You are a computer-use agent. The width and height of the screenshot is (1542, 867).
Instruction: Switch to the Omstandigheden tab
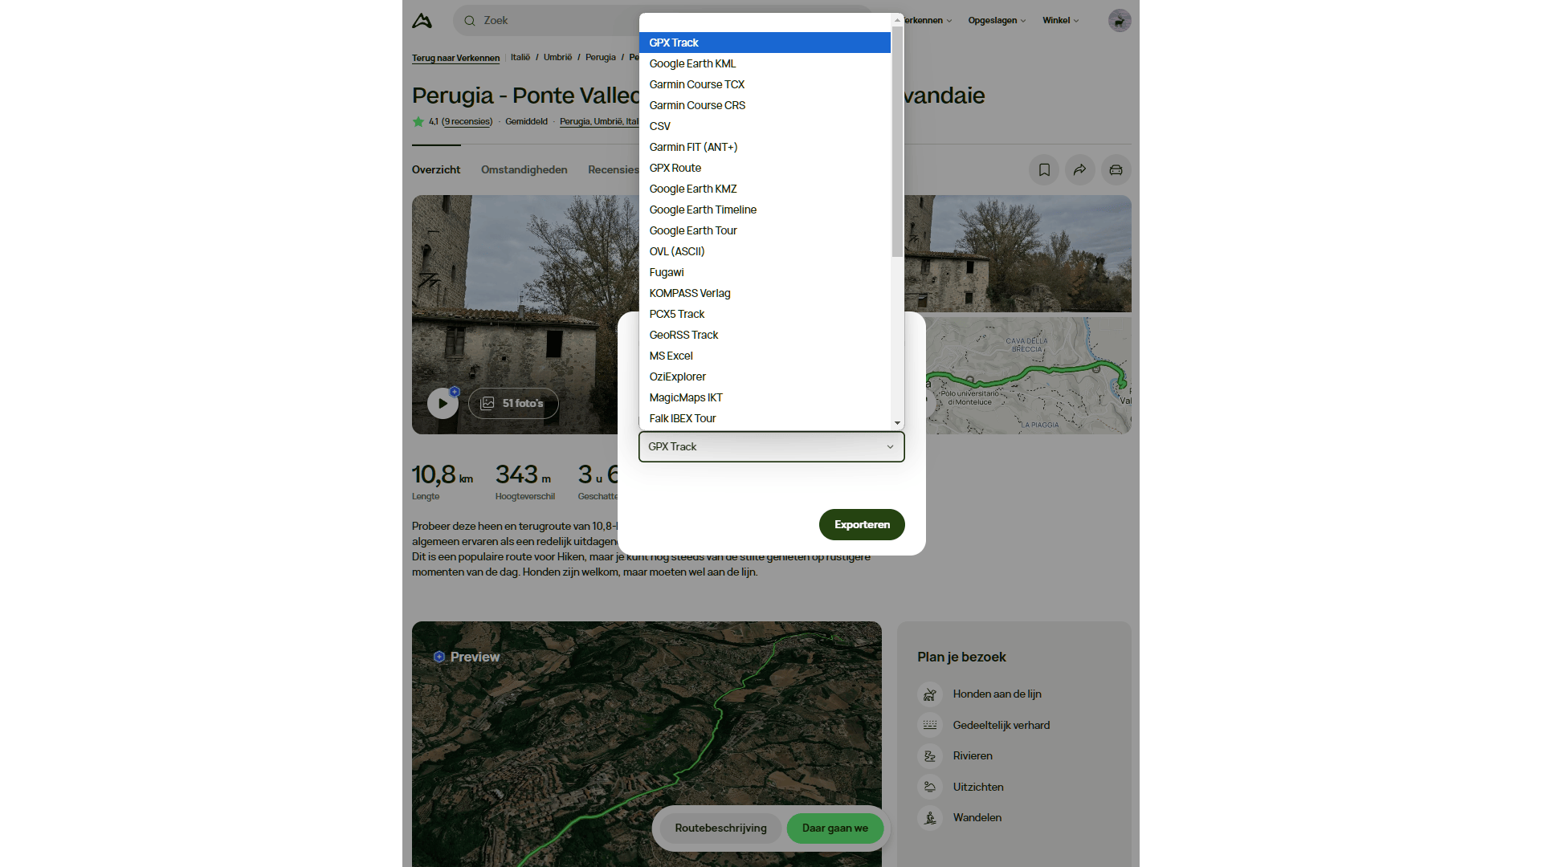pos(524,170)
